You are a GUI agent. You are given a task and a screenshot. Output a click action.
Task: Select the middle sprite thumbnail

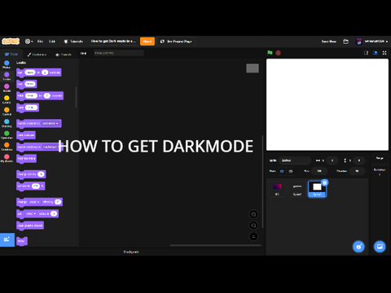(297, 189)
